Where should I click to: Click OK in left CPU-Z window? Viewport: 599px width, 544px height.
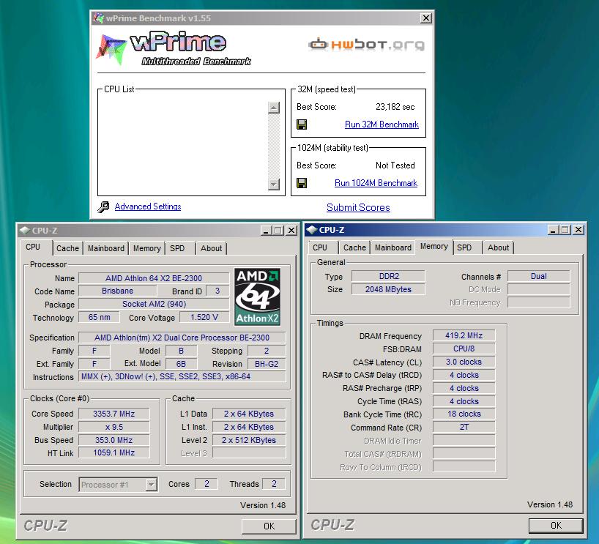click(269, 526)
